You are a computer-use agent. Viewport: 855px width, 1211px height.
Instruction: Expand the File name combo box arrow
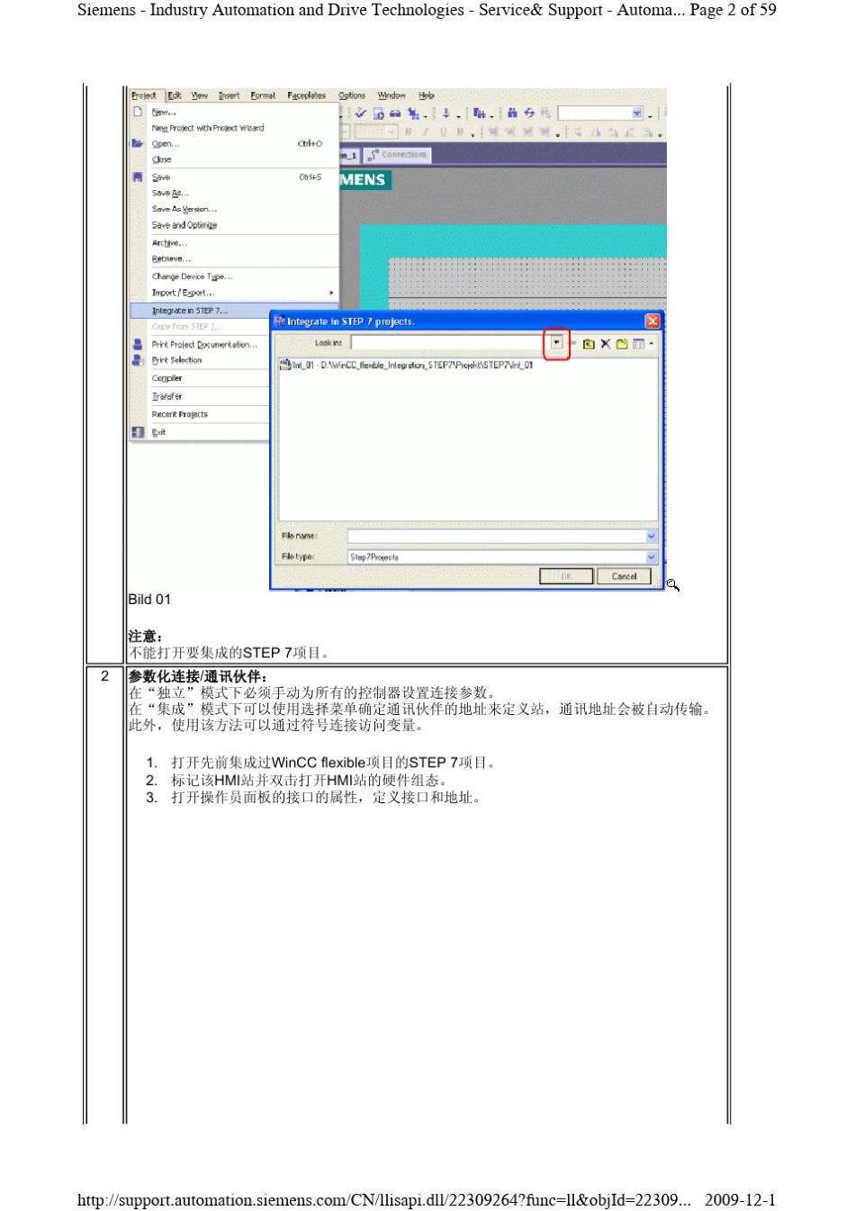[x=652, y=537]
